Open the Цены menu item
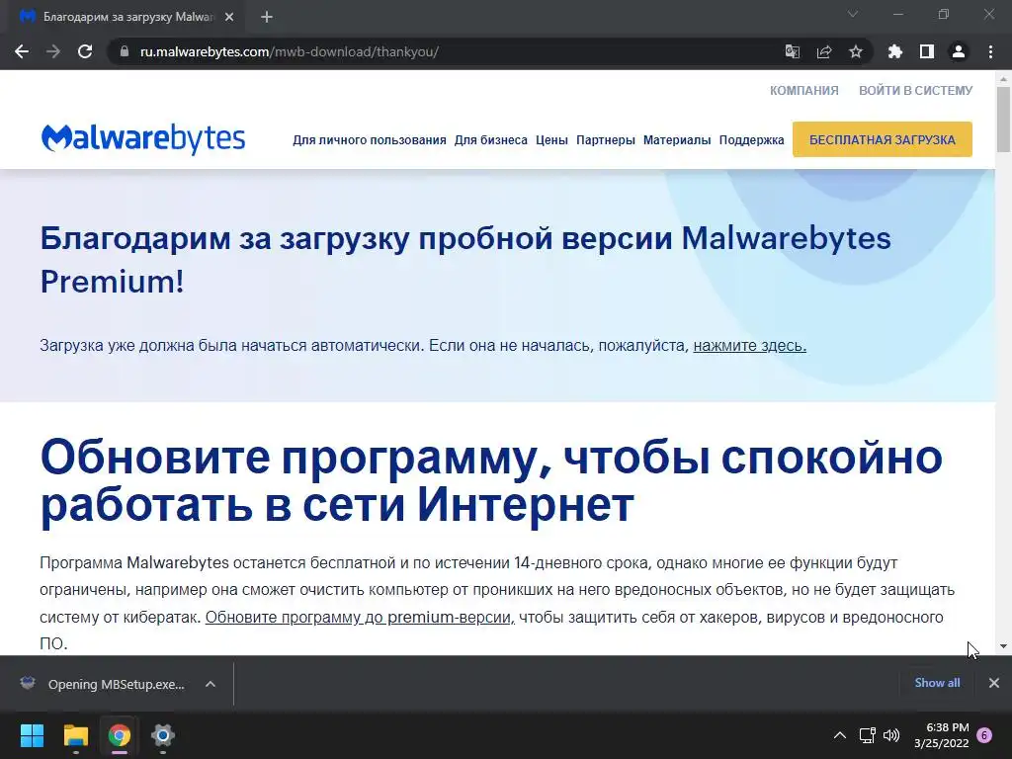Image resolution: width=1012 pixels, height=759 pixels. coord(551,140)
